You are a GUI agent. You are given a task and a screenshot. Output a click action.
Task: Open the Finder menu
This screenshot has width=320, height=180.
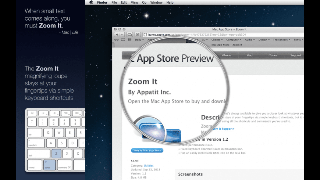pos(102,3)
